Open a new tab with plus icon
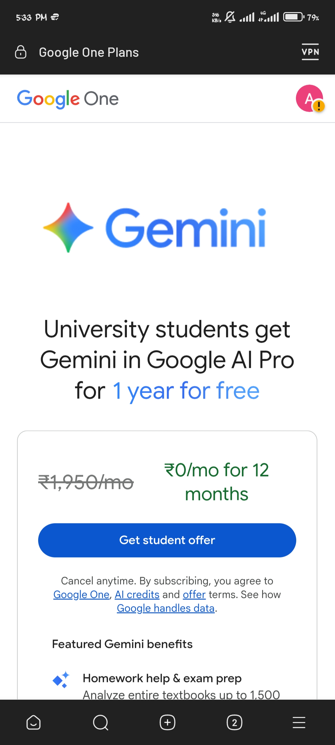 click(167, 722)
